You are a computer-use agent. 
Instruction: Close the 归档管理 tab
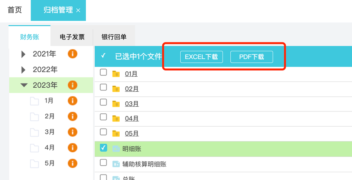click(x=78, y=11)
